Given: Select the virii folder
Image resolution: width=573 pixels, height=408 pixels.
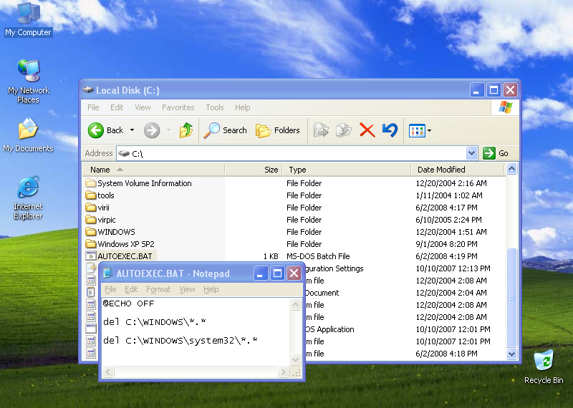Looking at the screenshot, I should click(97, 208).
